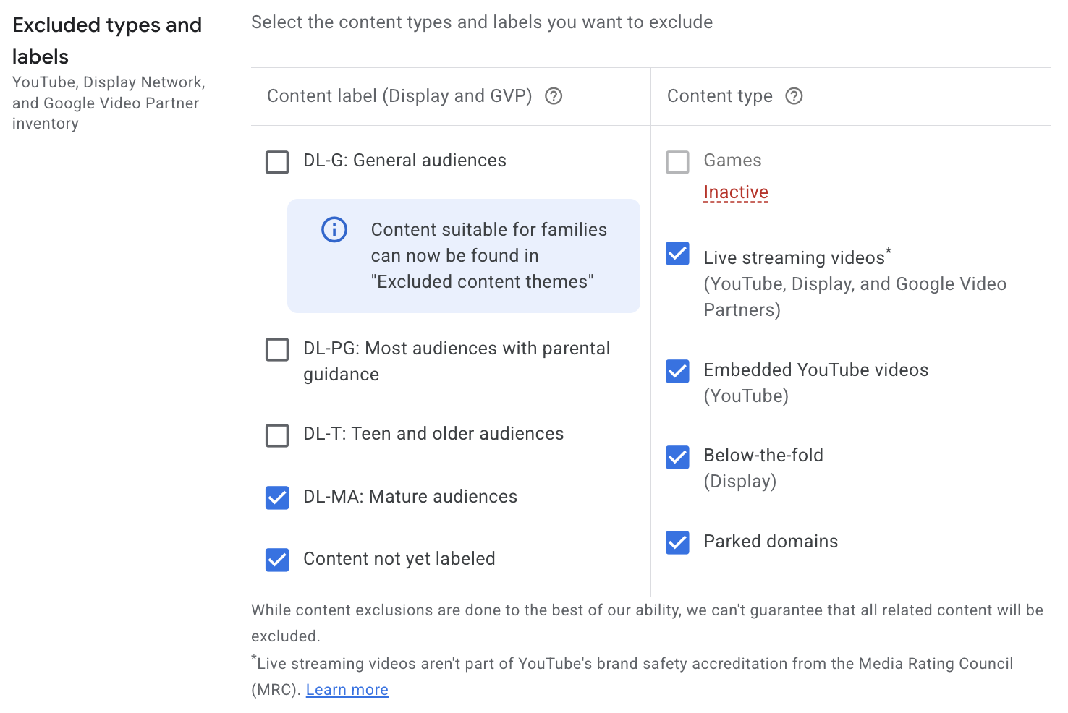
Task: Click the Content type column header
Action: (x=720, y=95)
